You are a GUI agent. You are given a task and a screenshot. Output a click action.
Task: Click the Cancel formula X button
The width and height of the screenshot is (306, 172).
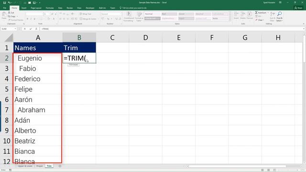25,29
